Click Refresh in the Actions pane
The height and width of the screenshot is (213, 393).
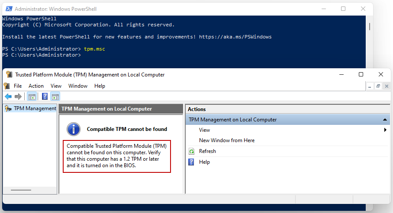pos(207,151)
